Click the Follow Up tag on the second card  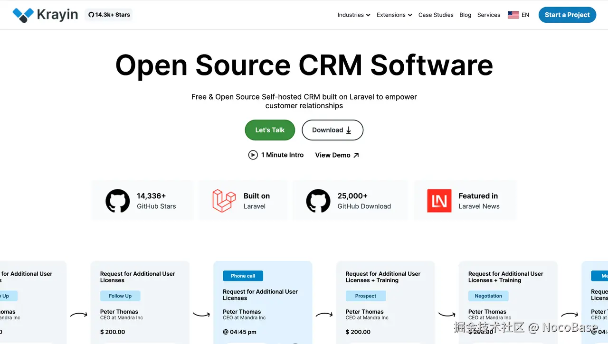click(x=120, y=296)
